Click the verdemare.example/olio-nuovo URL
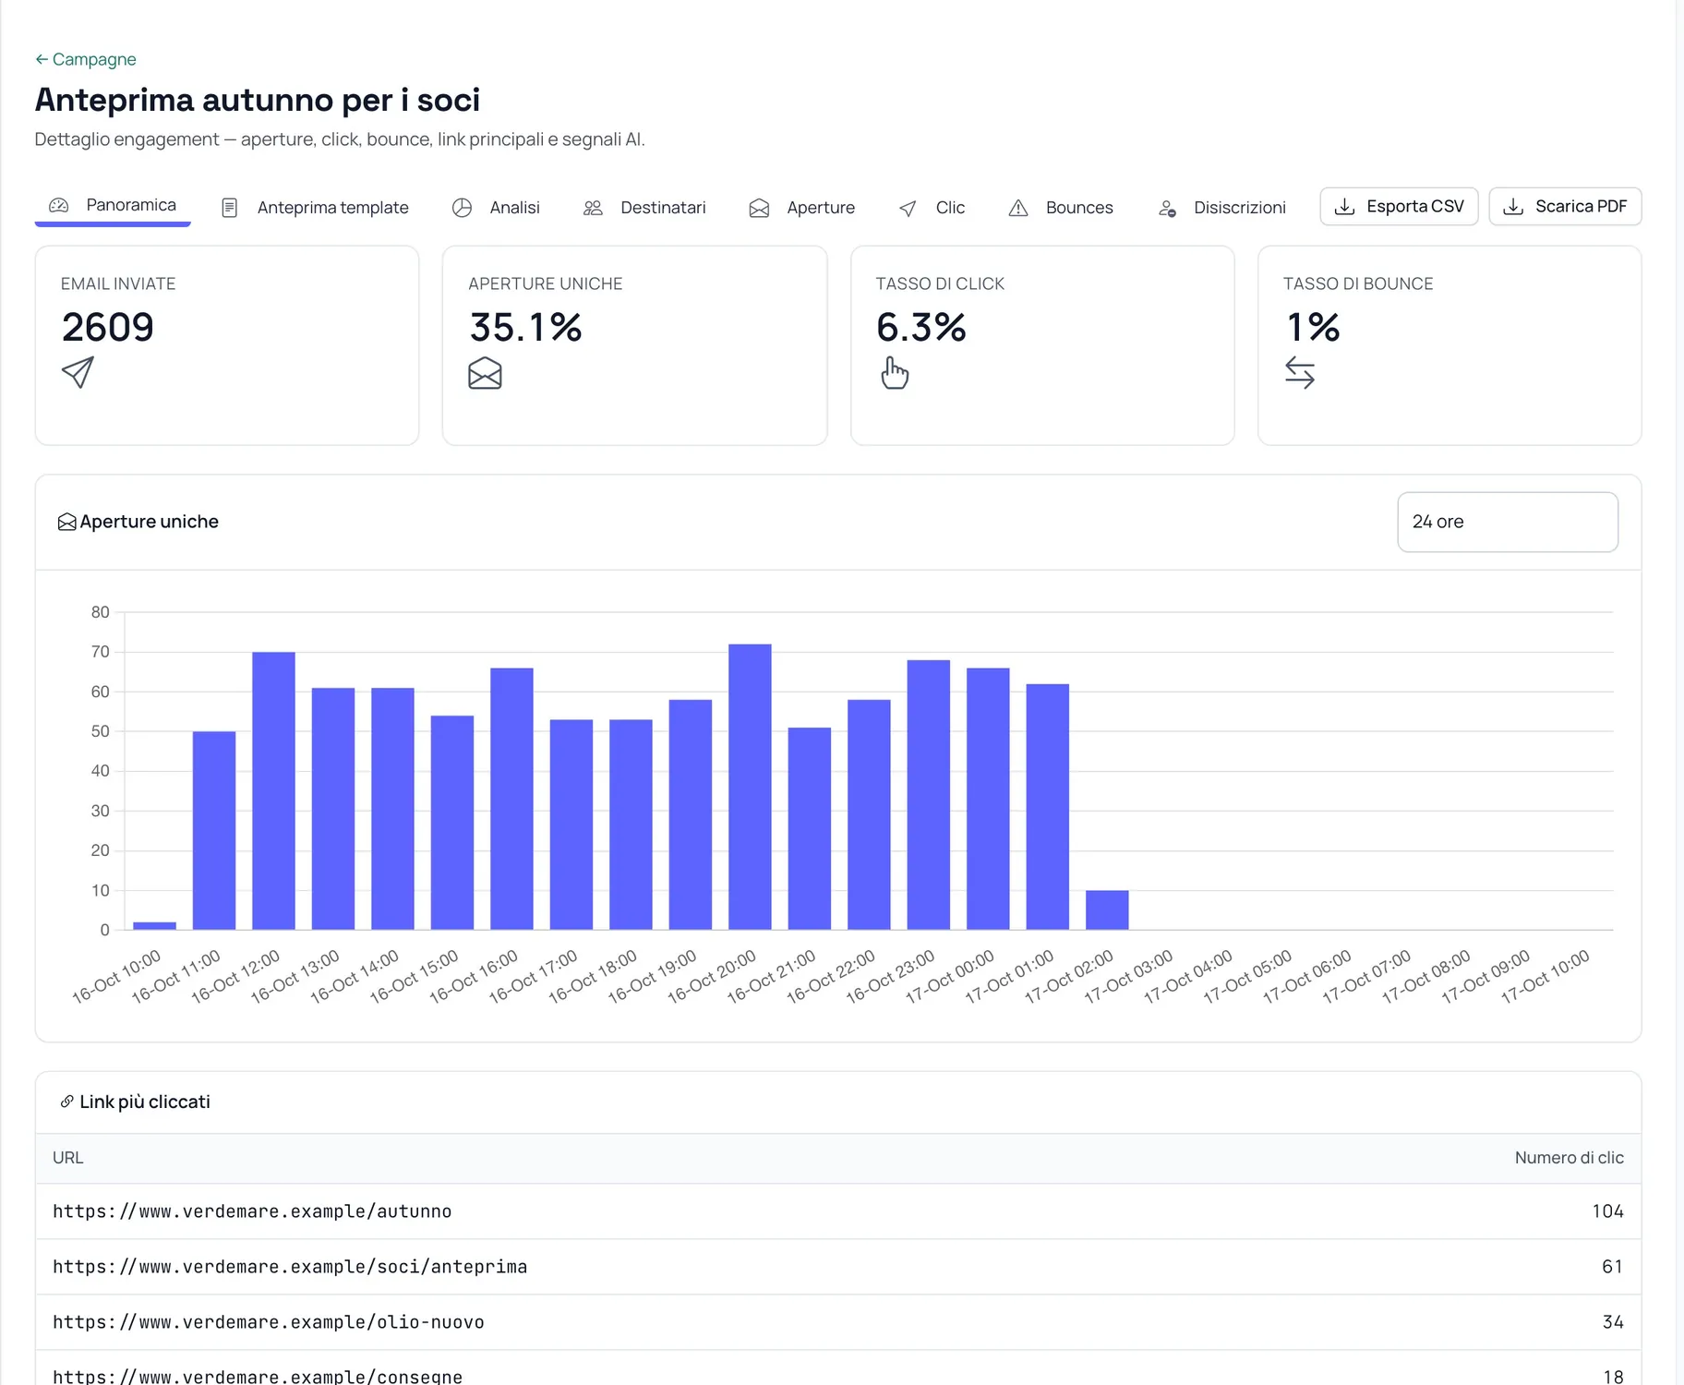1684x1385 pixels. (269, 1322)
